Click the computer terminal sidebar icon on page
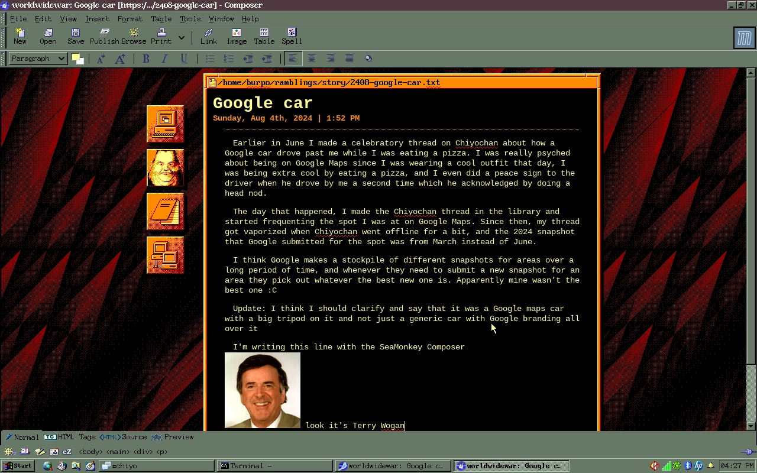The image size is (757, 473). click(x=165, y=124)
